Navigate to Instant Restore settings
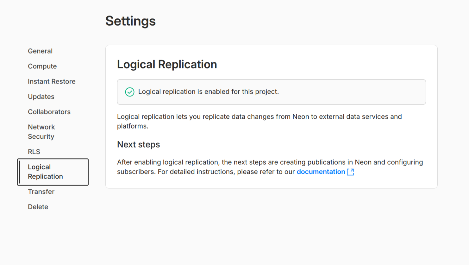 pos(52,81)
